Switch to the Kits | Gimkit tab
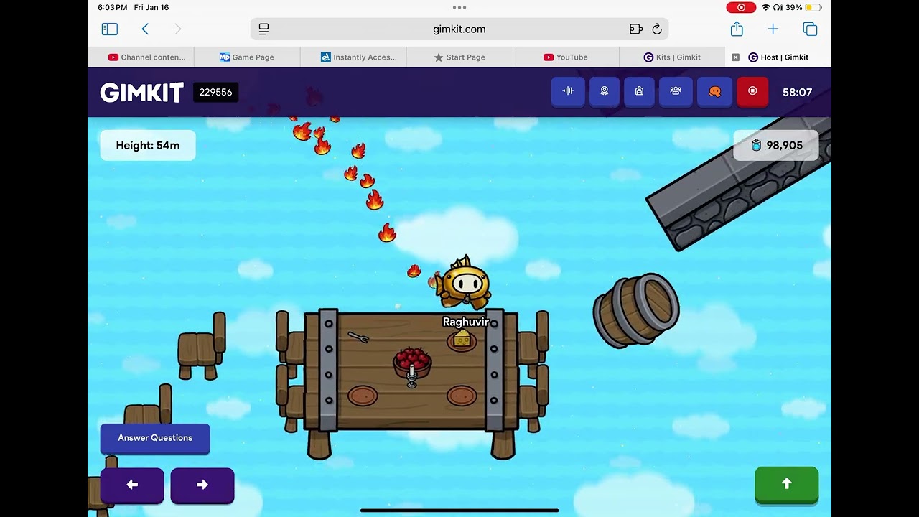This screenshot has height=517, width=919. (672, 57)
